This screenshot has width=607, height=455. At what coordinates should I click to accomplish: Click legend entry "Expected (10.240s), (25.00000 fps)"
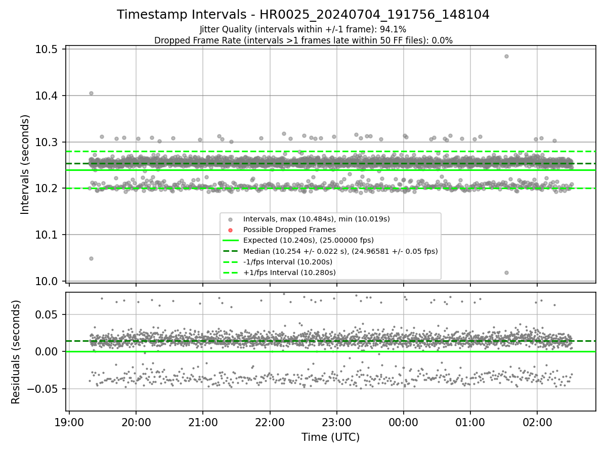308,240
